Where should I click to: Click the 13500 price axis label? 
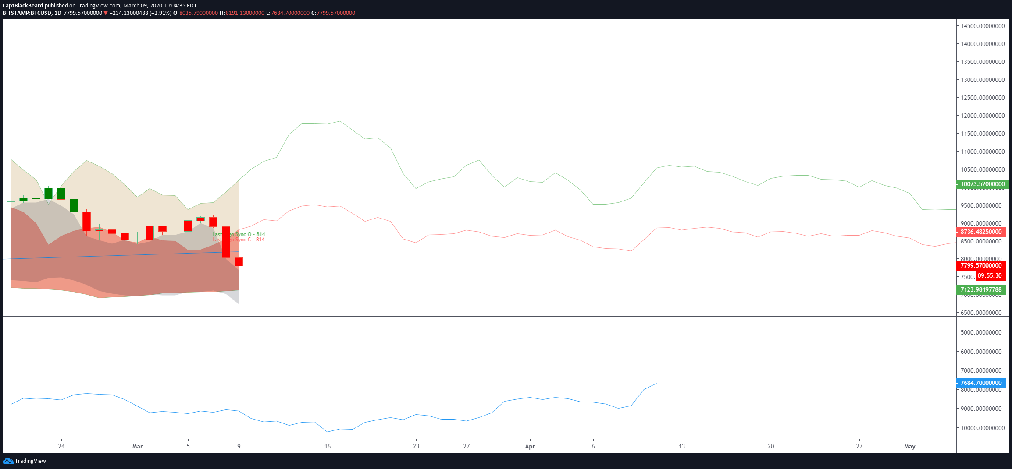click(983, 62)
